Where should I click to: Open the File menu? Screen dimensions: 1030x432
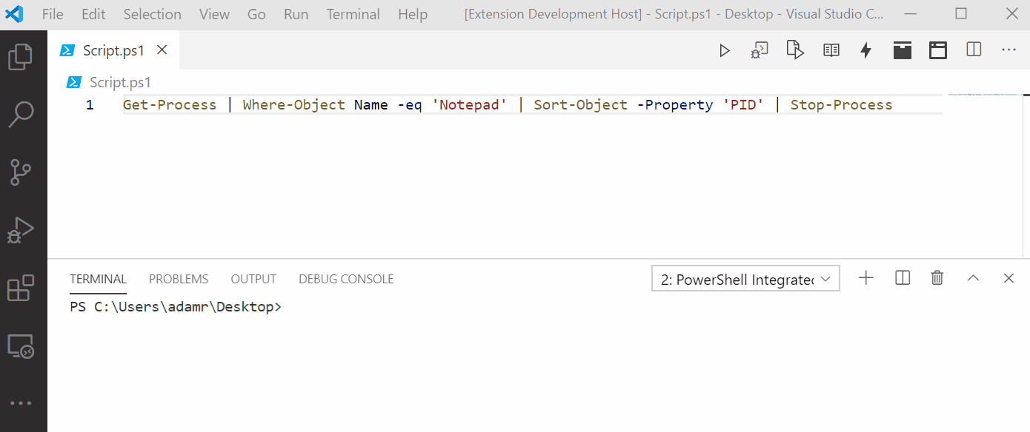point(53,14)
